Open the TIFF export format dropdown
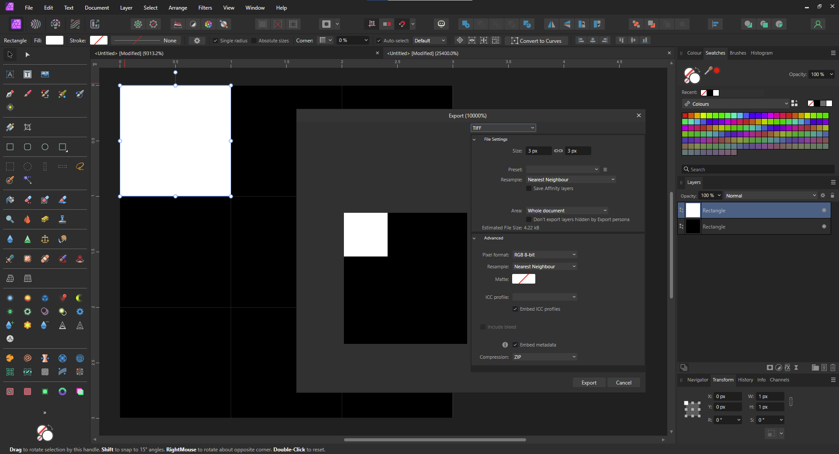Image resolution: width=839 pixels, height=454 pixels. click(503, 128)
